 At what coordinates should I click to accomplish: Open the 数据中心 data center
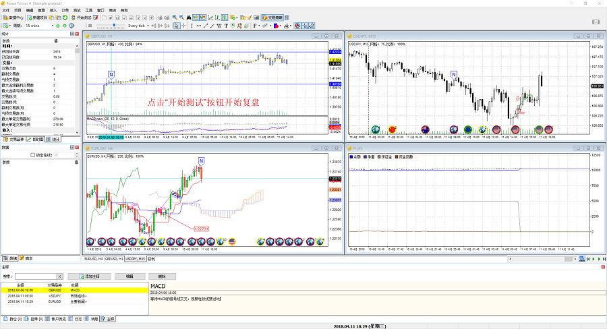[13, 18]
